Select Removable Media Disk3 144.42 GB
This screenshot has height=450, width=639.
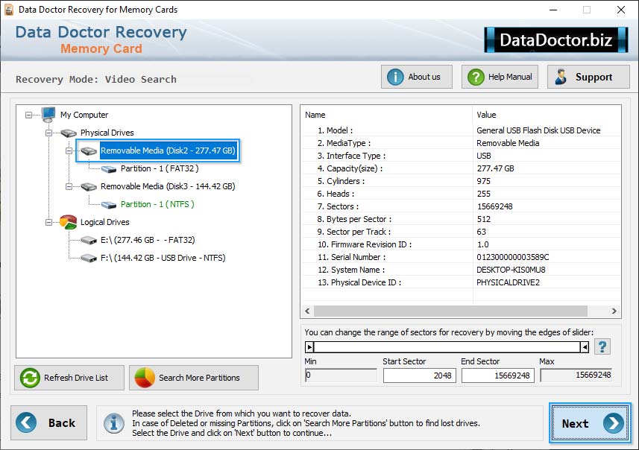coord(168,186)
